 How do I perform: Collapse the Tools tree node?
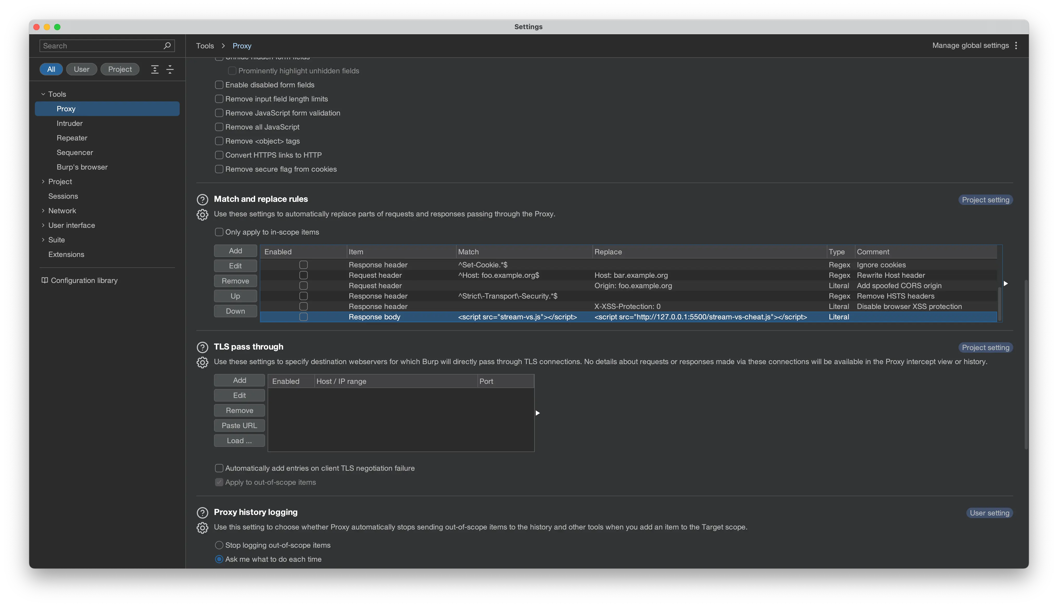pos(43,94)
